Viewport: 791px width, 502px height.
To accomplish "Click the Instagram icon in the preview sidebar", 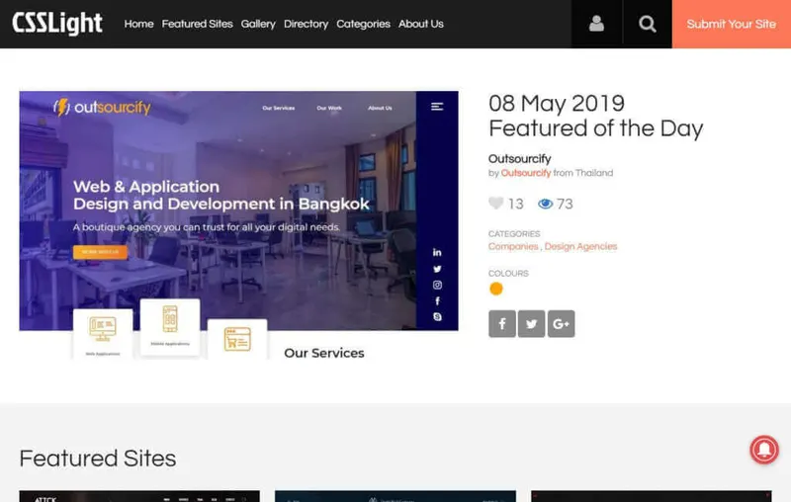I will [437, 285].
